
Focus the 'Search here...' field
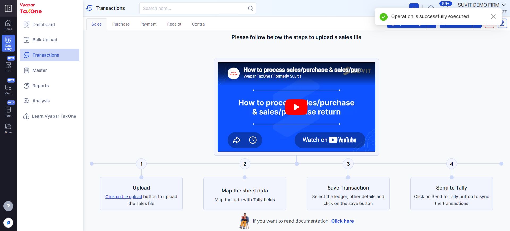(192, 8)
